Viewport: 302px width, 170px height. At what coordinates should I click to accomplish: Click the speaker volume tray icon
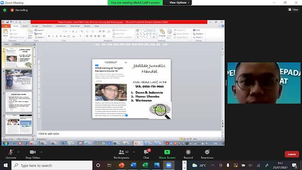pyautogui.click(x=251, y=165)
